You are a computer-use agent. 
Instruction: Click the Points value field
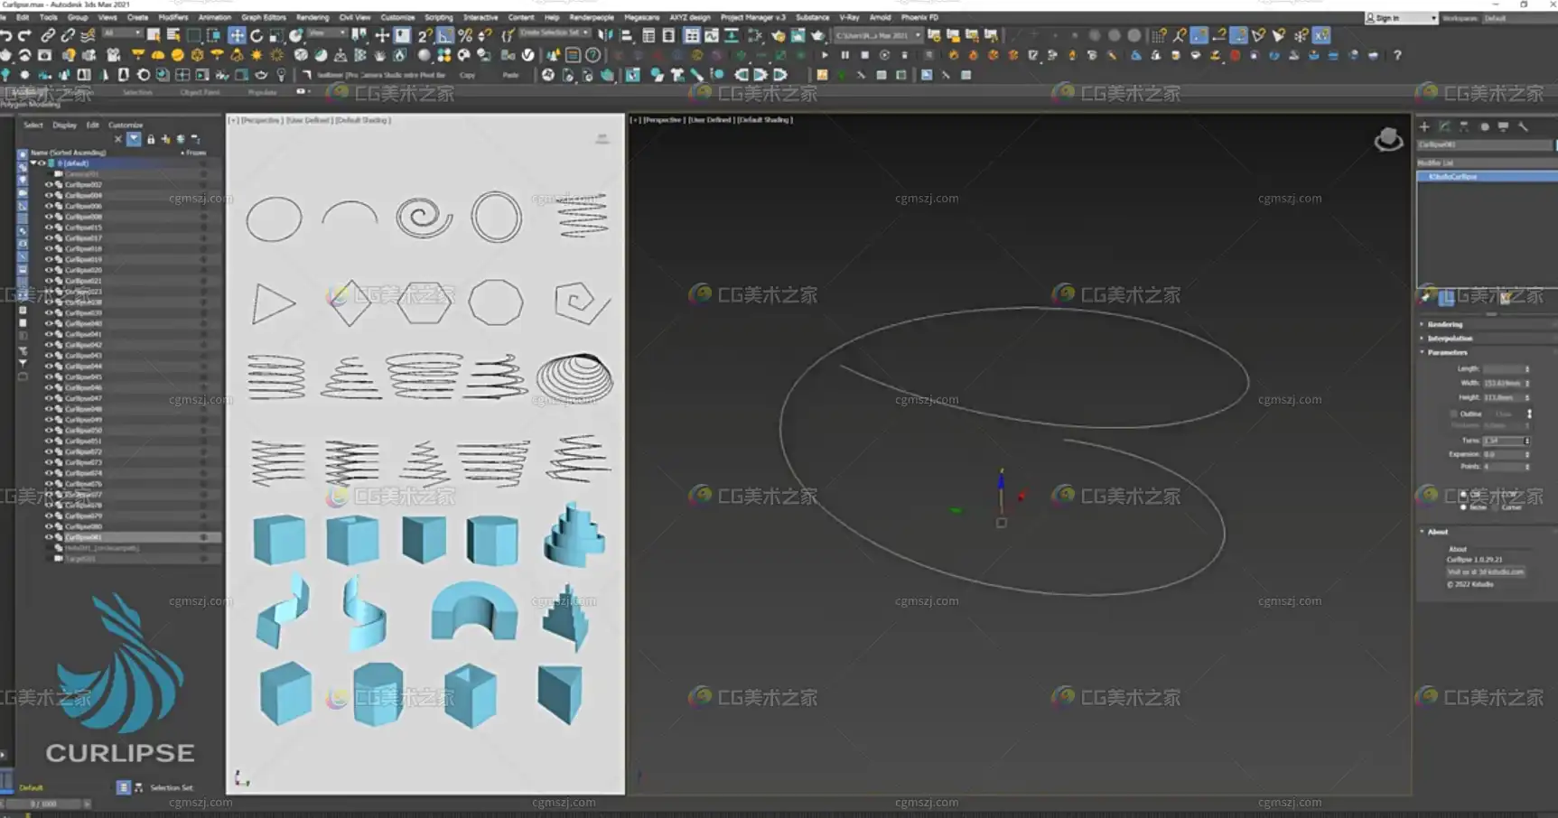click(1503, 467)
